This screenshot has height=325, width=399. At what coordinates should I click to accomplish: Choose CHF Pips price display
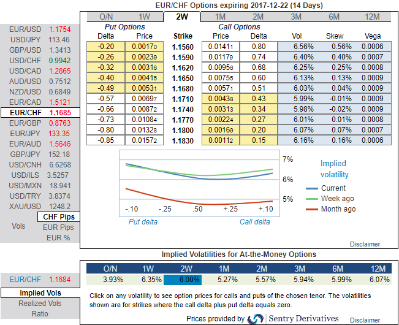(58, 217)
